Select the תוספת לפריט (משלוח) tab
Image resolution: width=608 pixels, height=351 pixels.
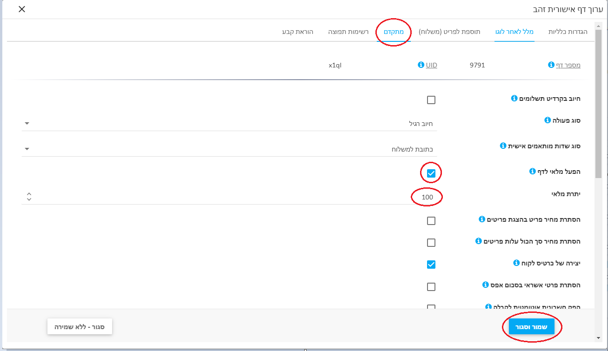(x=449, y=32)
